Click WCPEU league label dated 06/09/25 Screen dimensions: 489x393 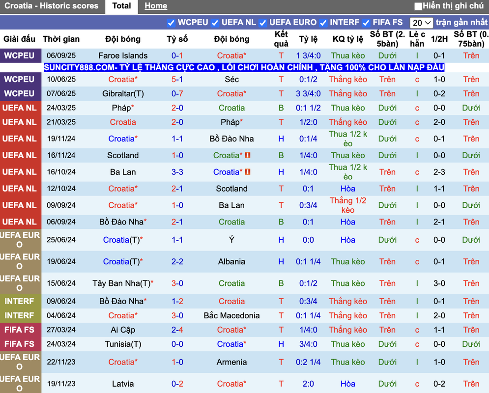[19, 56]
